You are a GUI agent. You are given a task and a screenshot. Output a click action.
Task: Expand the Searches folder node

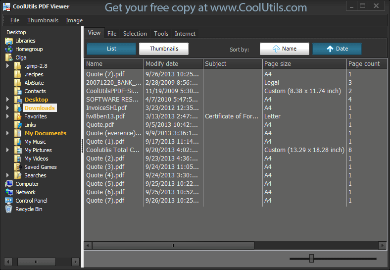pyautogui.click(x=7, y=175)
